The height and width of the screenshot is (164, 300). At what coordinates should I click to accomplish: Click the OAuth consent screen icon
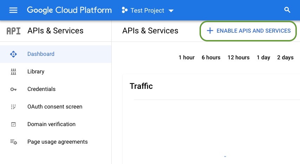point(13,107)
